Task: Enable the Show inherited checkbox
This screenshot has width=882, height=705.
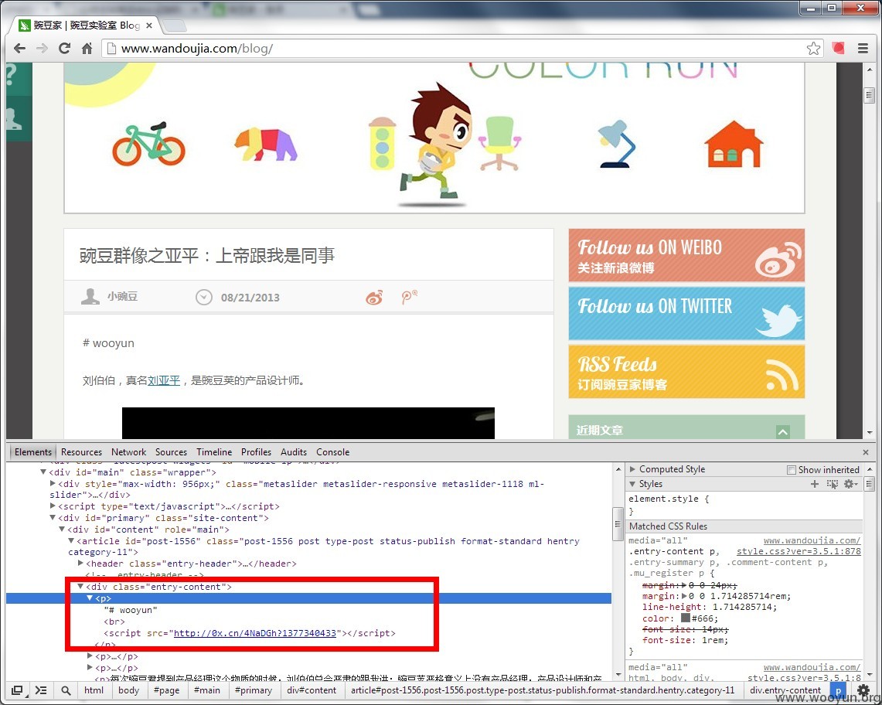Action: (792, 470)
